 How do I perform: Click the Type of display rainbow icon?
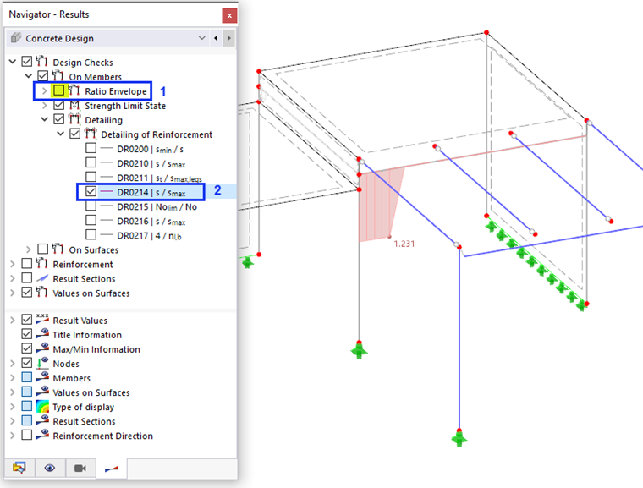coord(42,407)
